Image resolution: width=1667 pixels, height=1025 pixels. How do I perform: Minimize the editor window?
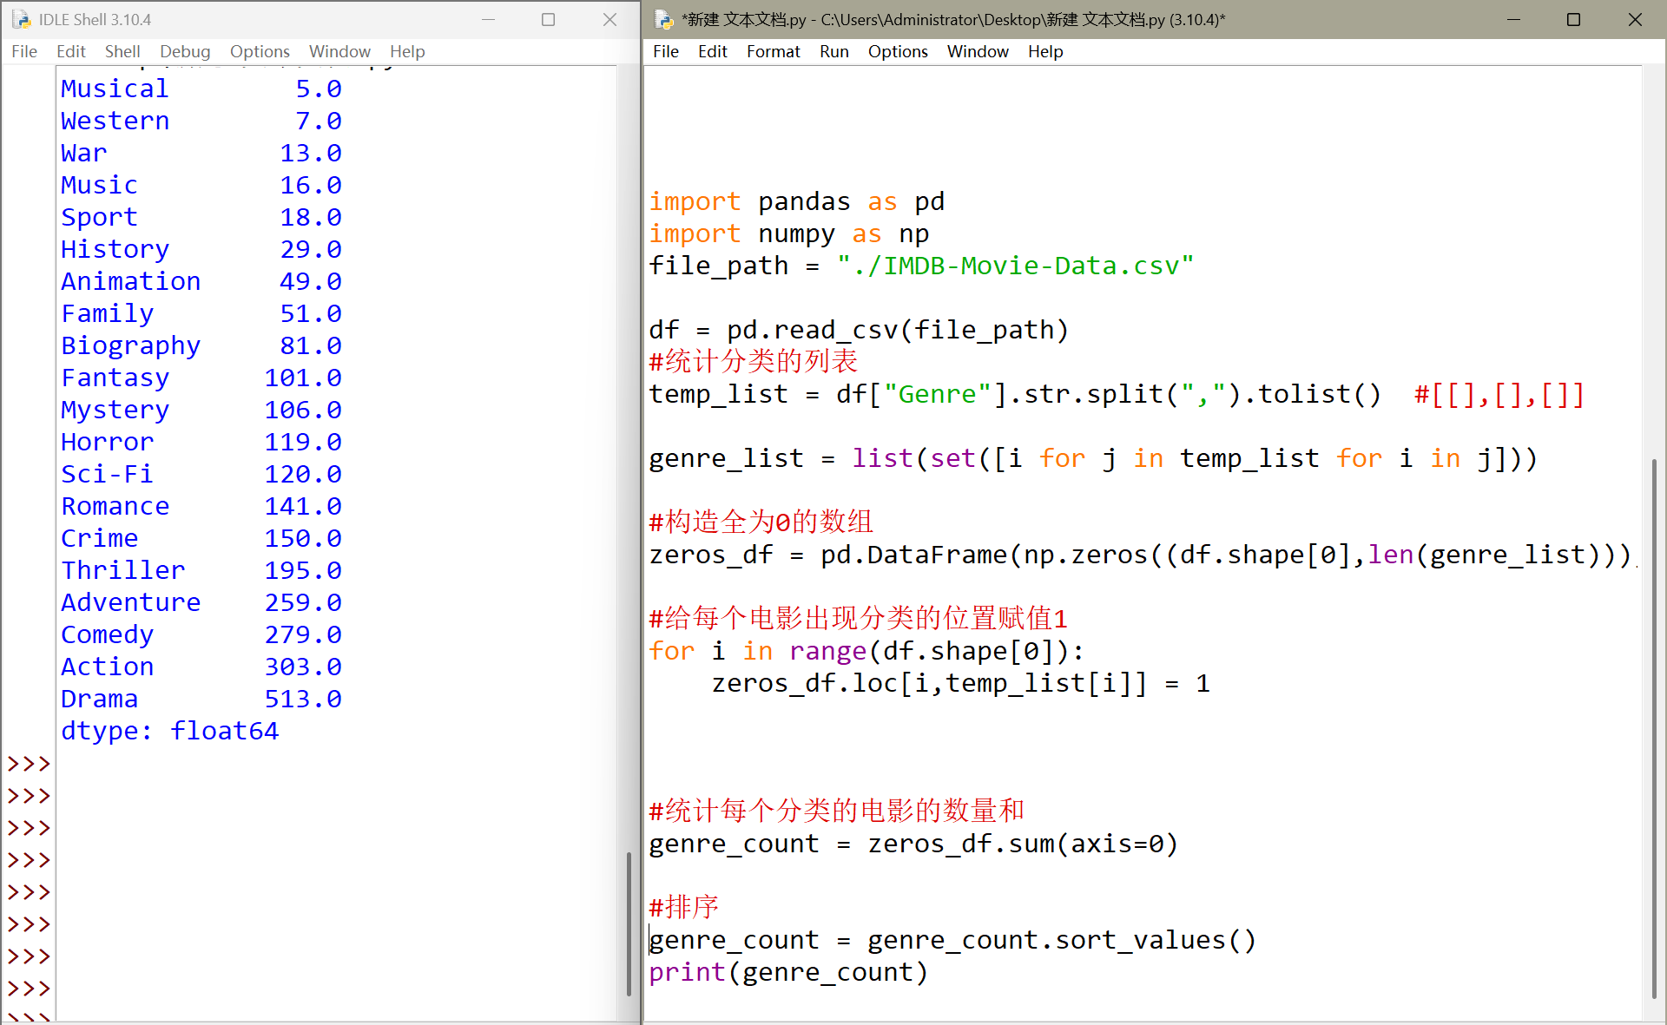click(x=1513, y=19)
